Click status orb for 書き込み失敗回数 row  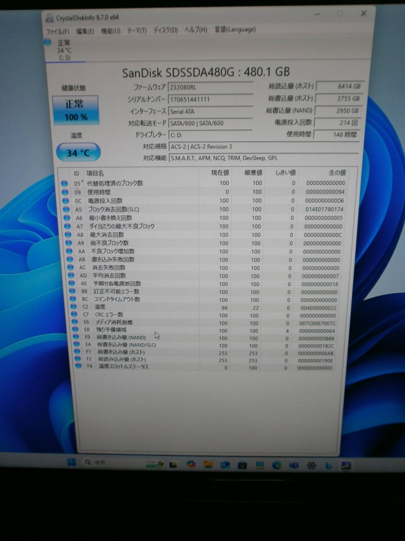click(69, 259)
